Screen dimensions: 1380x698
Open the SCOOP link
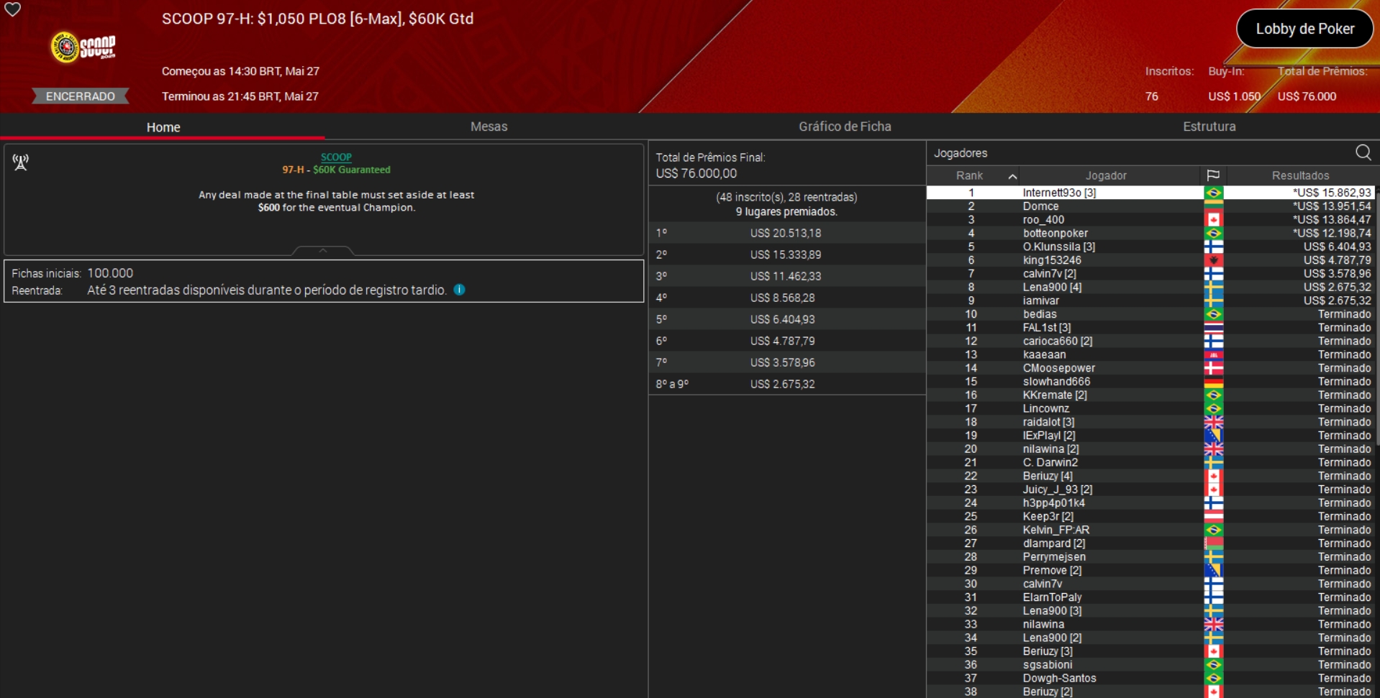point(336,157)
